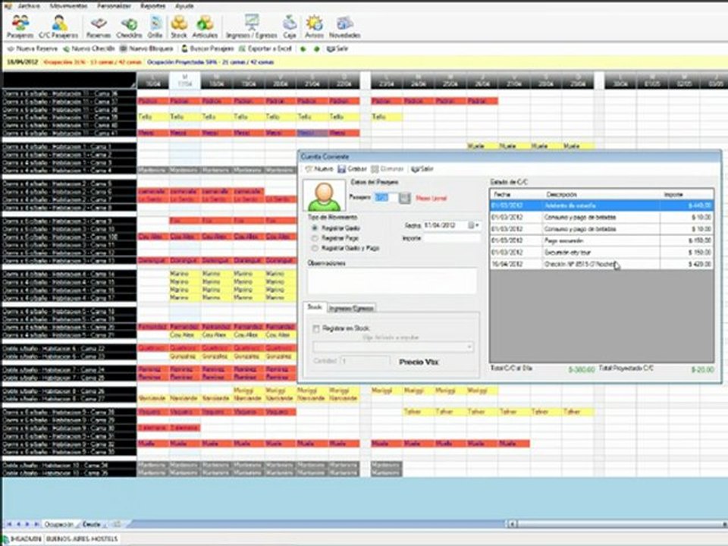Click the passenger lookup button beside Pasajero field
This screenshot has height=546, width=728.
[405, 198]
